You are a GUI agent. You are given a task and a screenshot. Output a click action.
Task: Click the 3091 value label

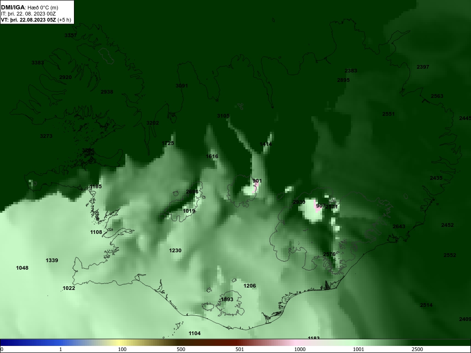click(x=182, y=86)
